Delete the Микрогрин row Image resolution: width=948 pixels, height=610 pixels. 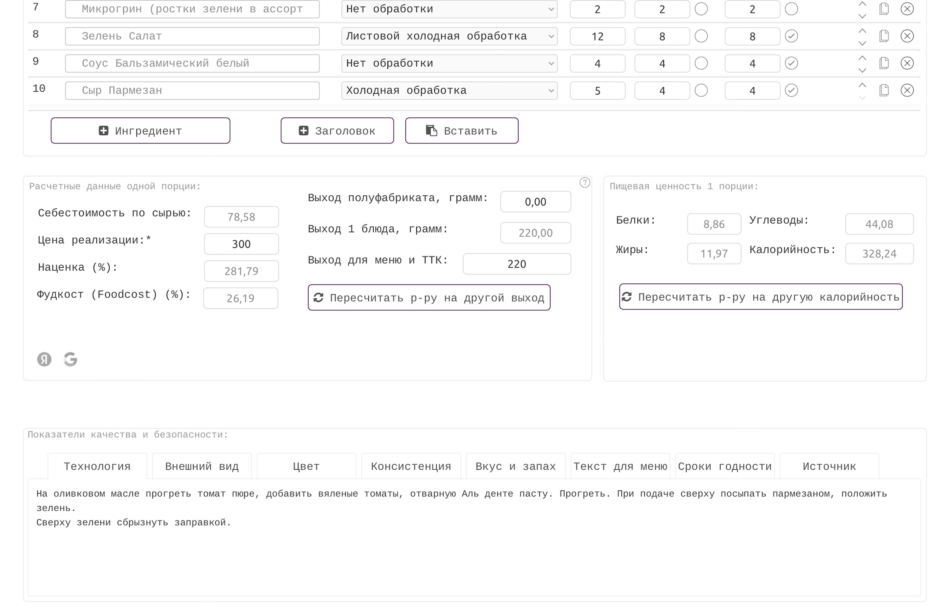[x=907, y=9]
